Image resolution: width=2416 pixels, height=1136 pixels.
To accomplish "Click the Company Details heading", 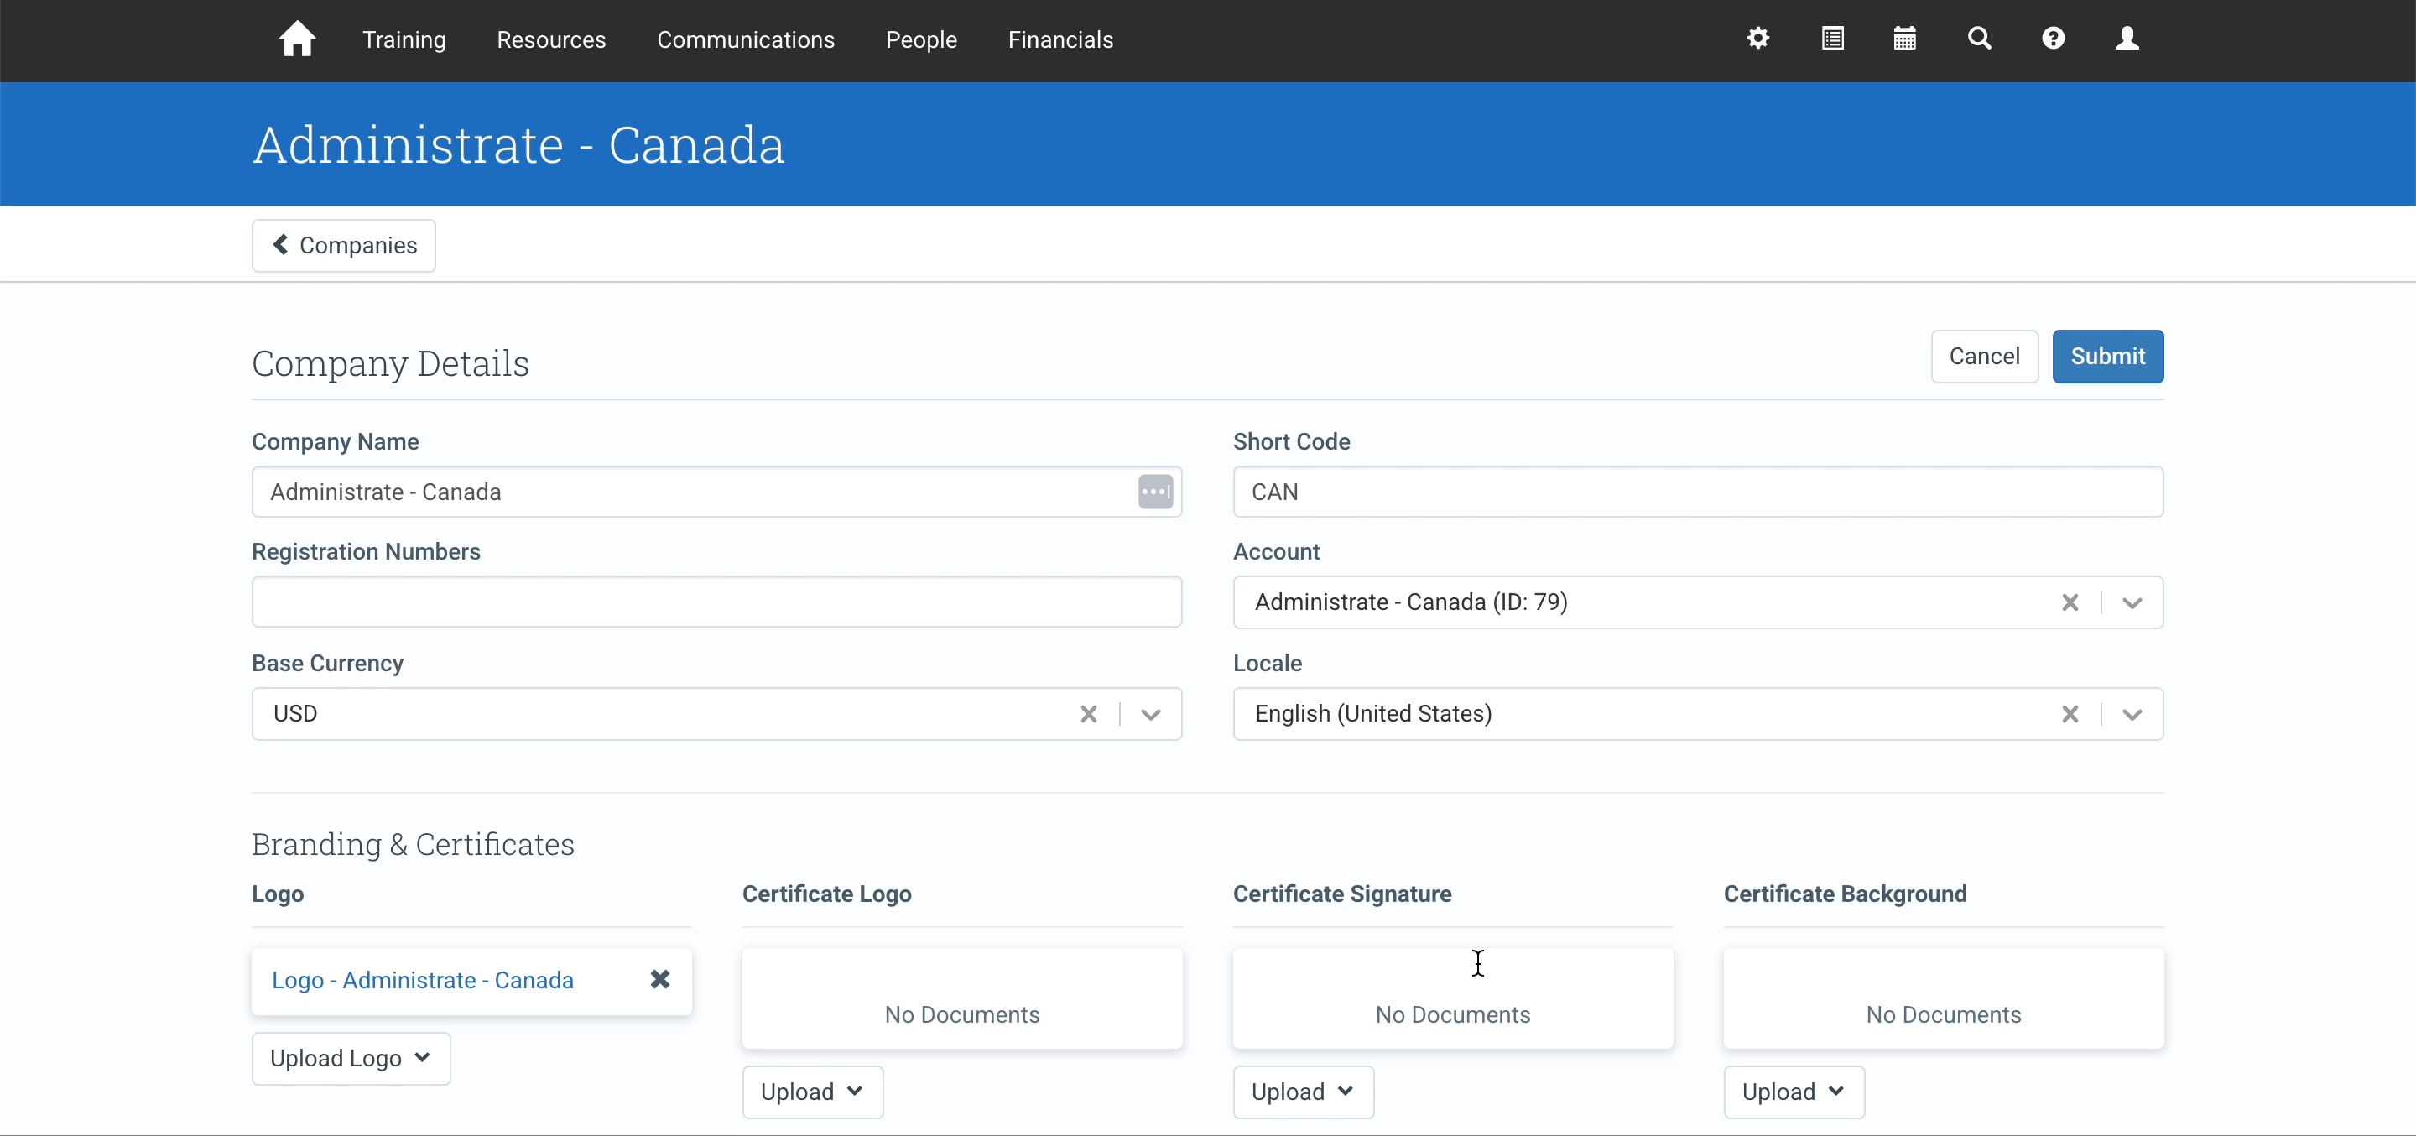I will [390, 364].
